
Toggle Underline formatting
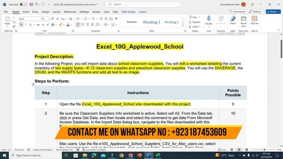tap(31, 25)
